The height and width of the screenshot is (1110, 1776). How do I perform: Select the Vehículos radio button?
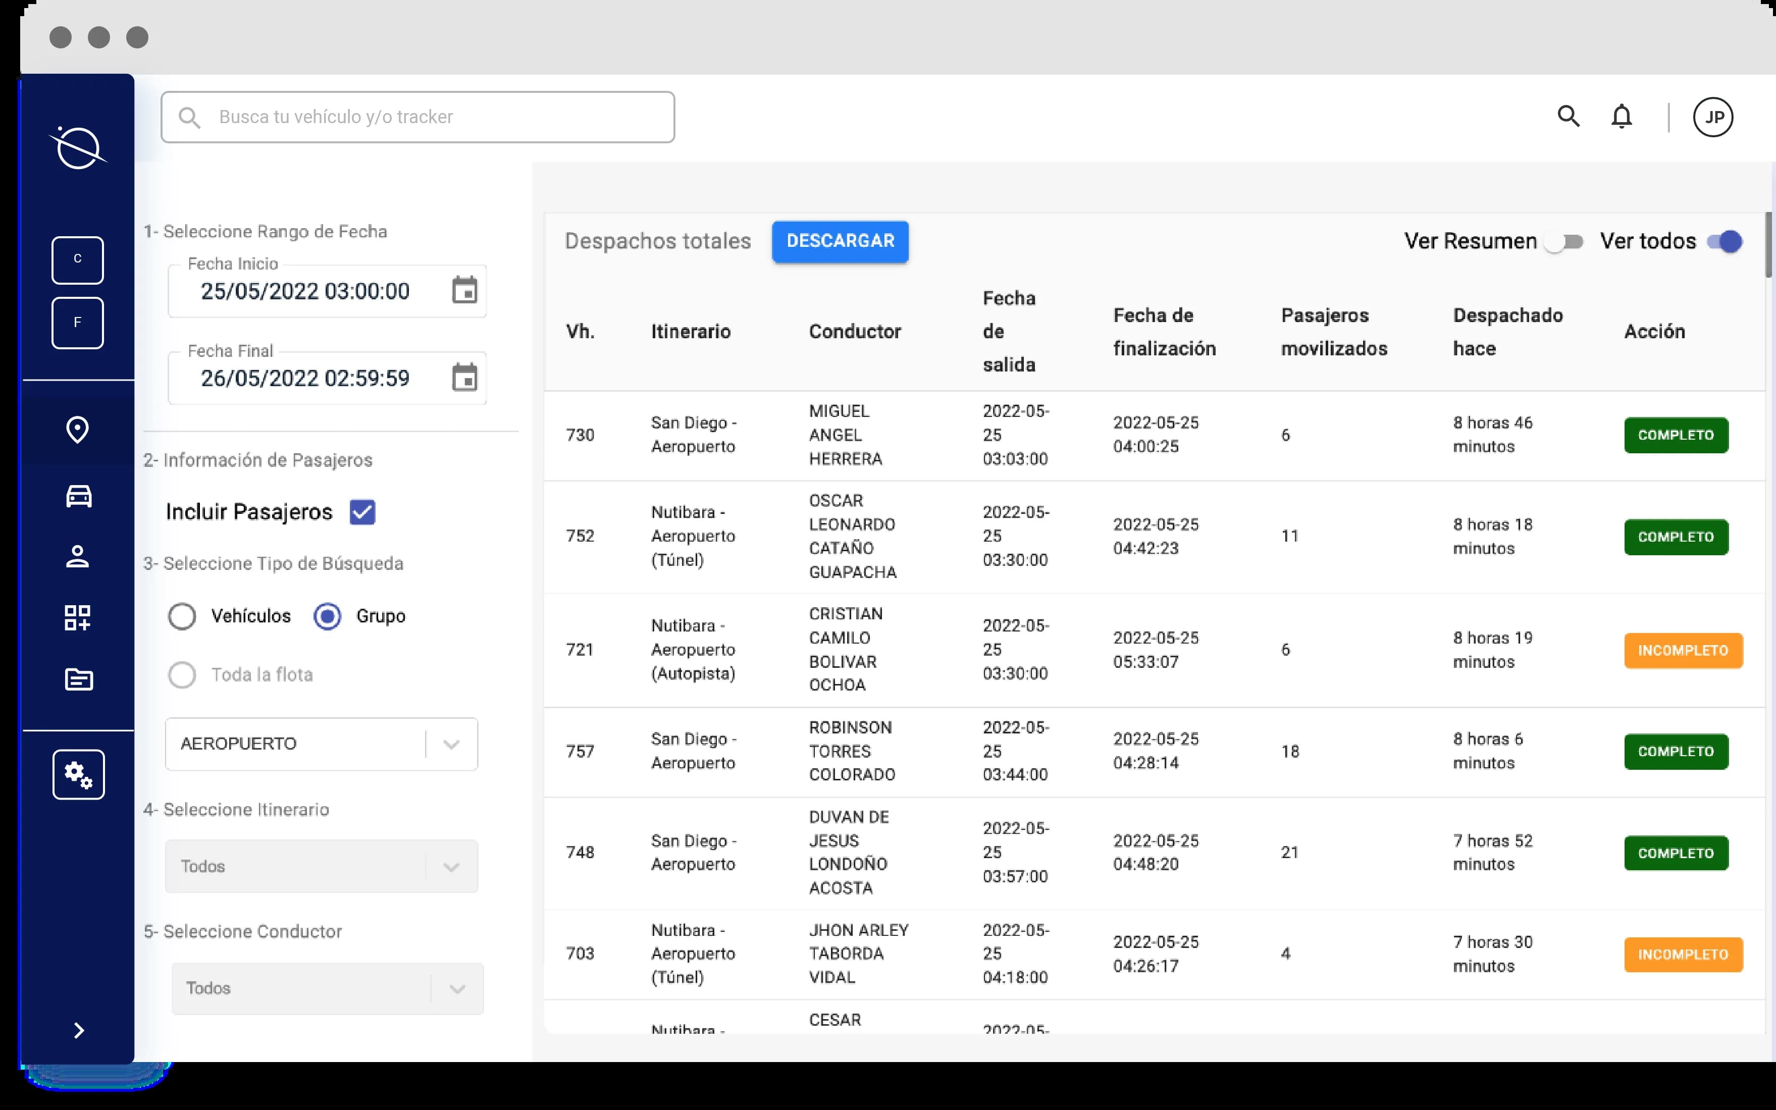click(x=182, y=616)
